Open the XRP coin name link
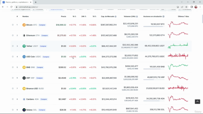Image resolution: width=203 pixels, height=114 pixels. (28, 78)
